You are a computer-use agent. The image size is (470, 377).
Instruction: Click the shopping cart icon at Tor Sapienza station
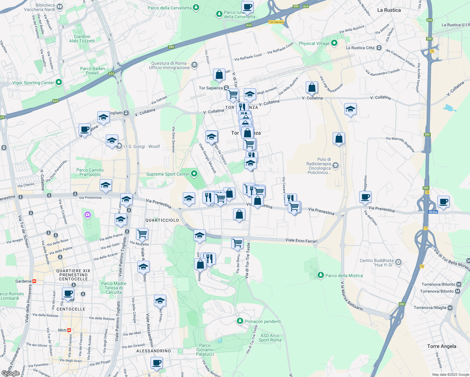[233, 95]
